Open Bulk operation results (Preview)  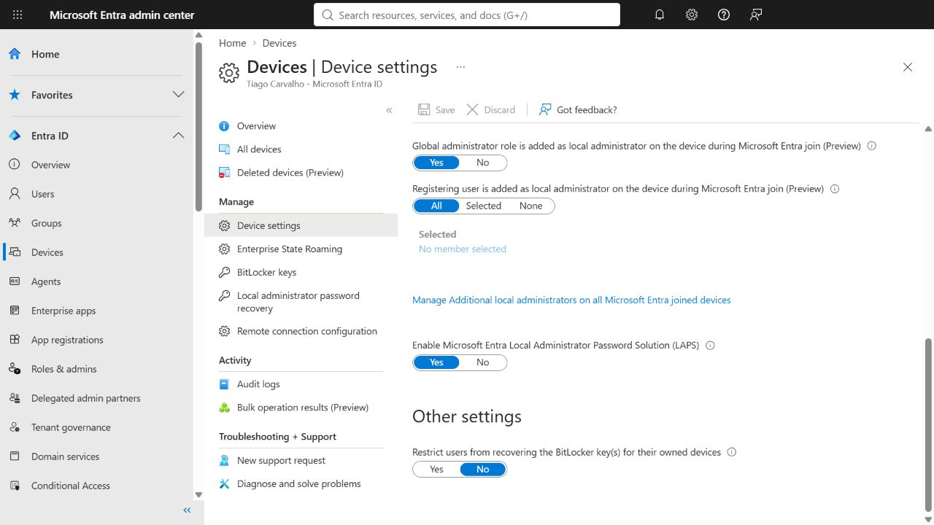point(301,408)
